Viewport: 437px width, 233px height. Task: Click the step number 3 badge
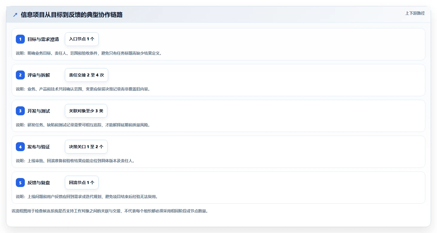pos(20,111)
